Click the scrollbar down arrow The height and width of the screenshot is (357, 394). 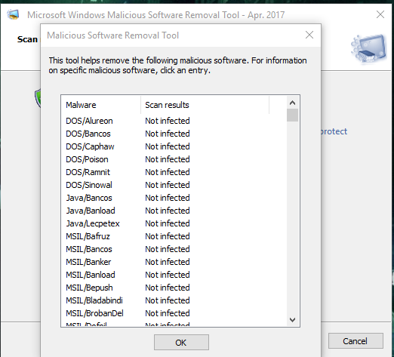click(x=292, y=320)
